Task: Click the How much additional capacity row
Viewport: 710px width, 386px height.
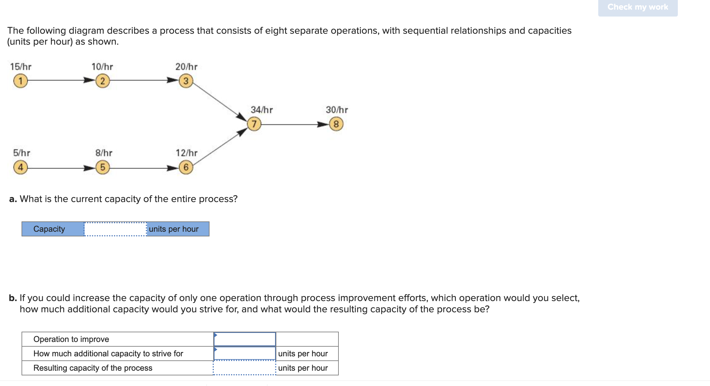Action: [x=108, y=354]
